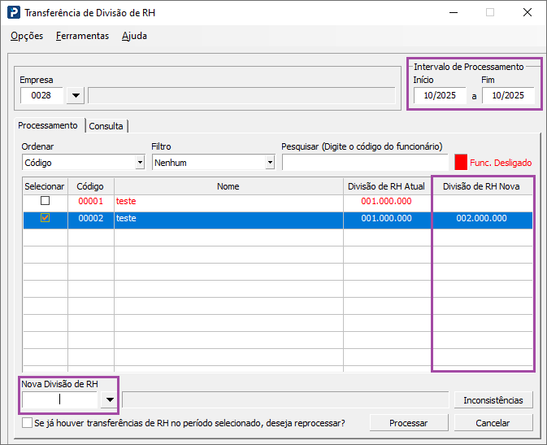Image resolution: width=547 pixels, height=445 pixels.
Task: Click the red Func. Desligado color indicator
Action: click(461, 163)
